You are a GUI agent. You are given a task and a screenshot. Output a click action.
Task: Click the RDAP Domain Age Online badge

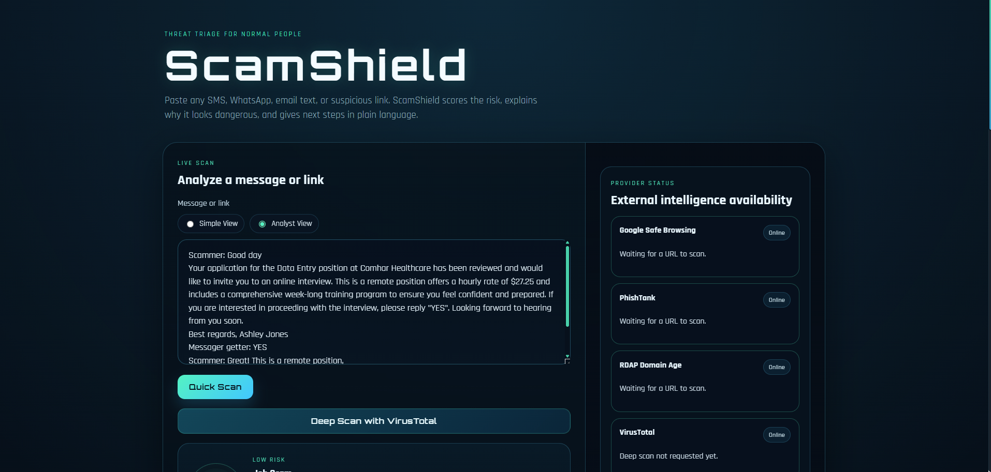click(x=777, y=367)
